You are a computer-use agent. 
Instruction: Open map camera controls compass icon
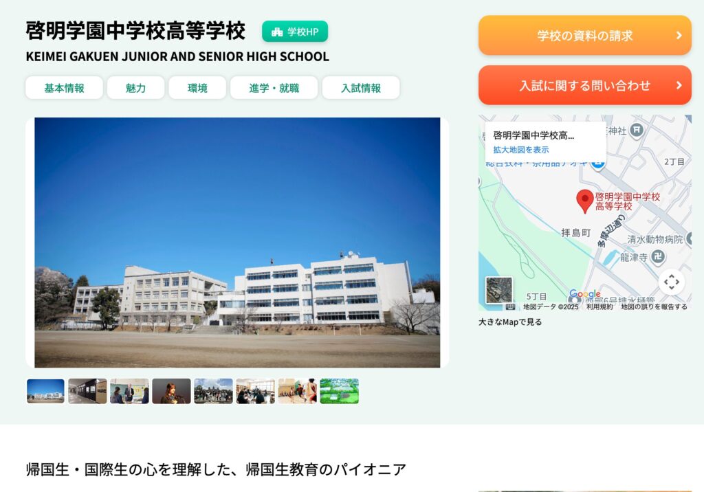click(x=671, y=282)
